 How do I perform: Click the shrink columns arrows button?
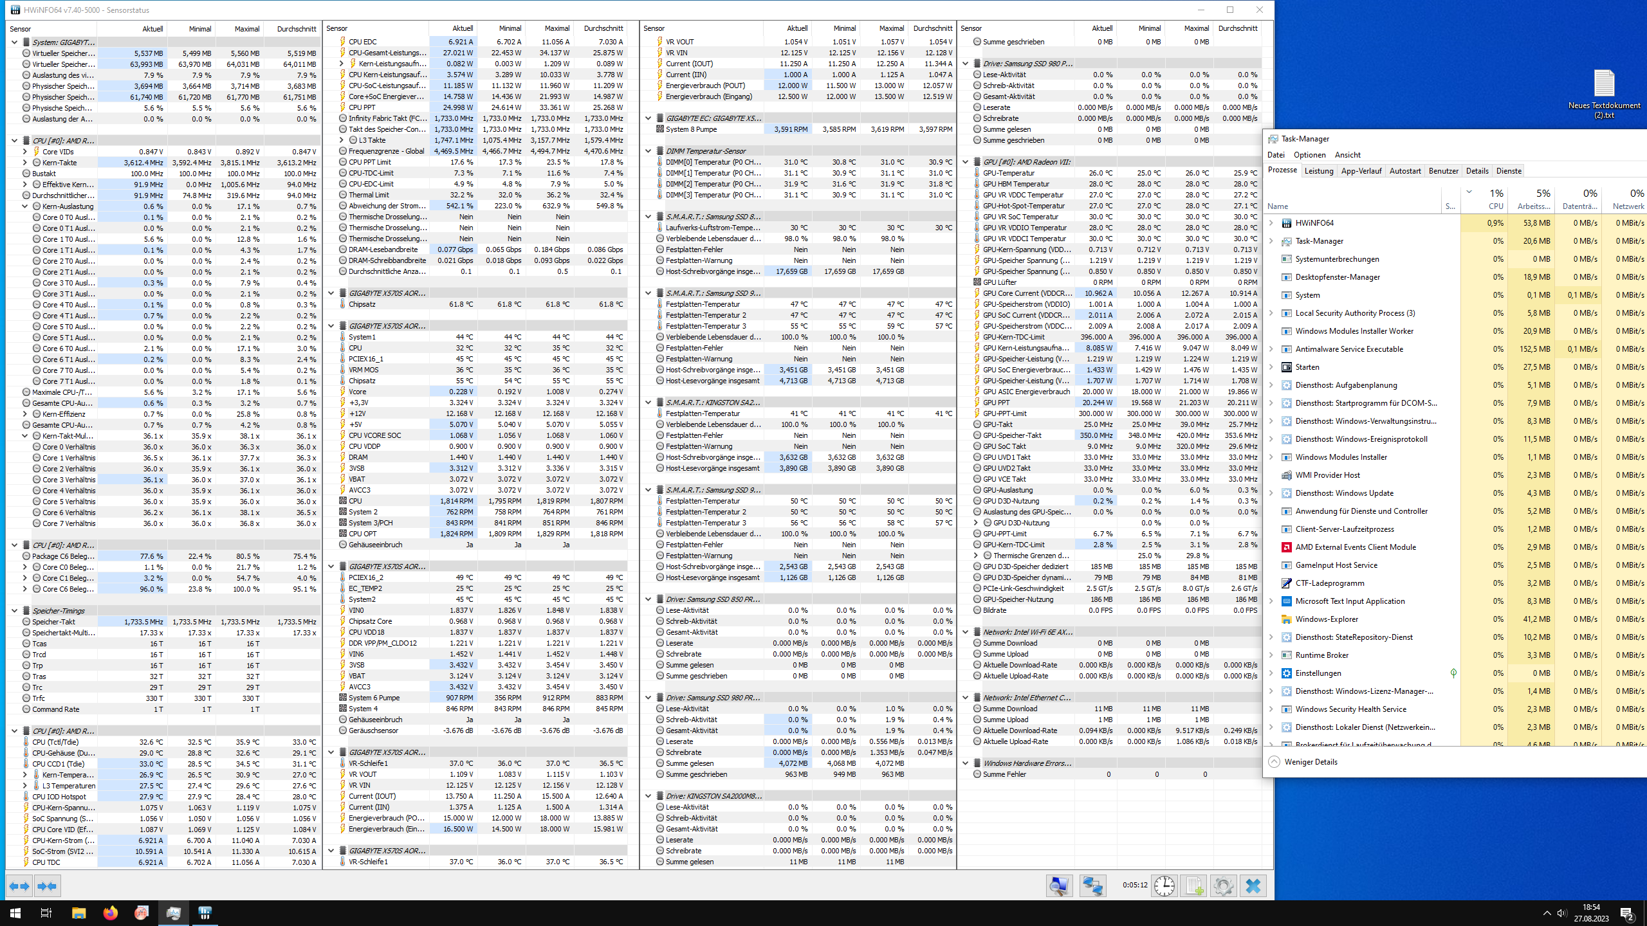coord(47,886)
